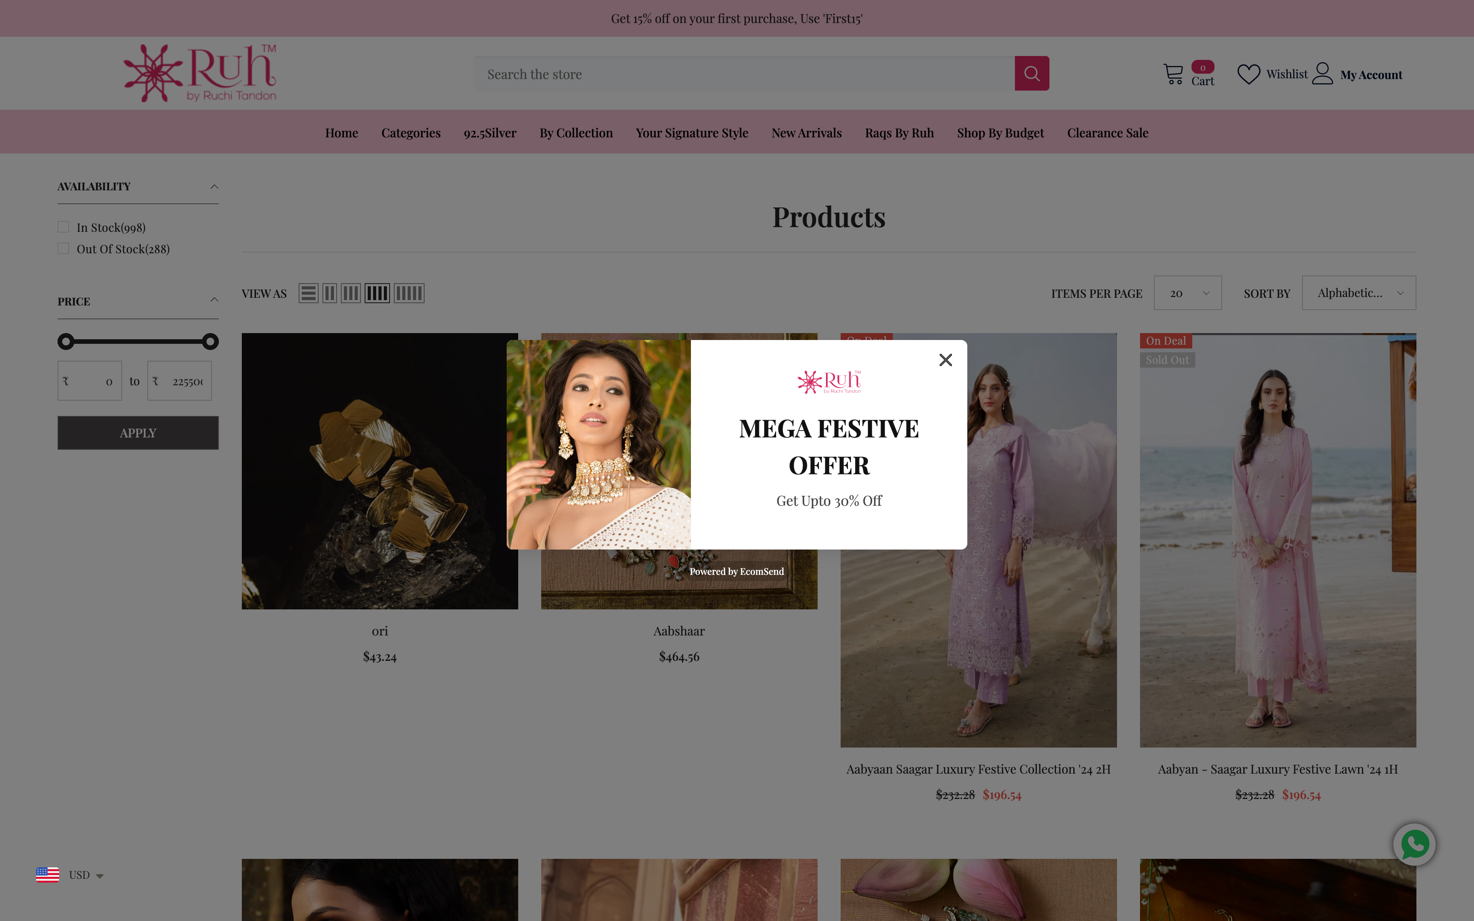Open the shopping cart icon
The image size is (1474, 921).
[x=1173, y=74]
